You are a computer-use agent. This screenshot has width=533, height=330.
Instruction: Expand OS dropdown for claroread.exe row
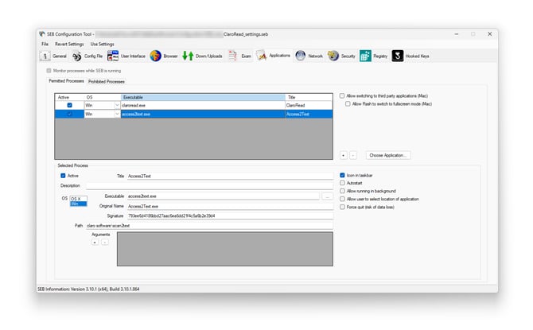tap(117, 105)
